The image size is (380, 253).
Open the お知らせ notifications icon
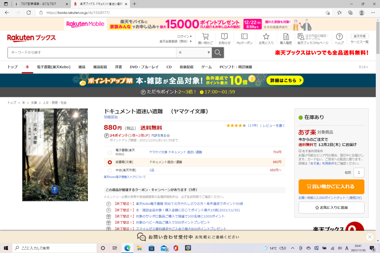pyautogui.click(x=225, y=39)
